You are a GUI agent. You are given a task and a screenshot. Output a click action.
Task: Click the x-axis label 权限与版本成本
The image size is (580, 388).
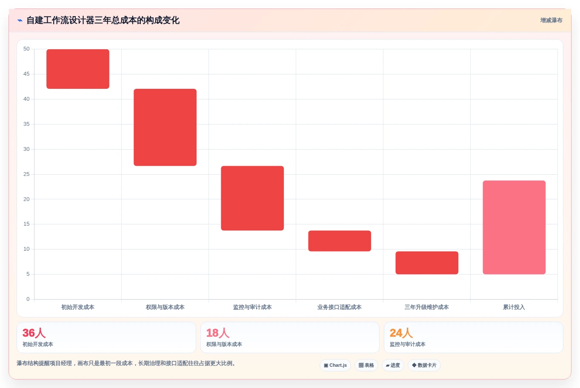[165, 307]
